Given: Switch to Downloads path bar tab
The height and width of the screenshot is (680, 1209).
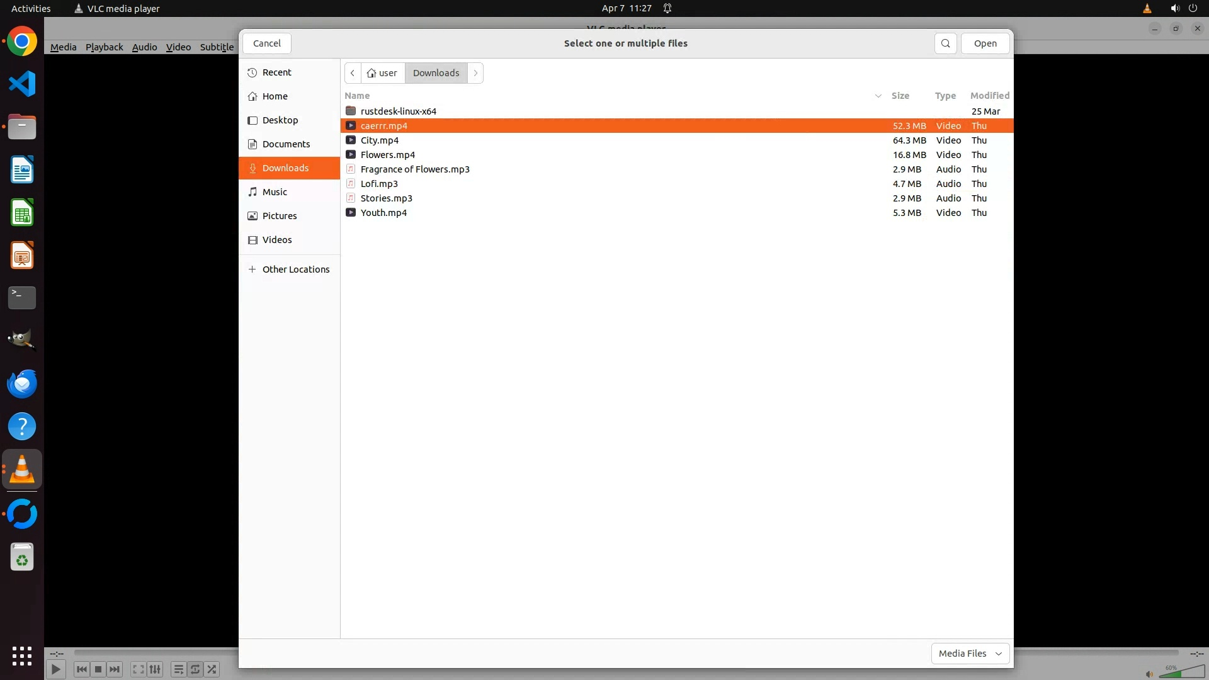Looking at the screenshot, I should [x=436, y=73].
